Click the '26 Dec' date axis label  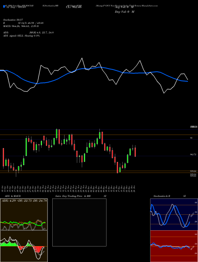pyautogui.click(x=134, y=189)
